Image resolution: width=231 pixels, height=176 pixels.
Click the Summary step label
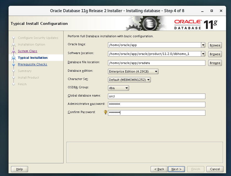tap(25, 71)
